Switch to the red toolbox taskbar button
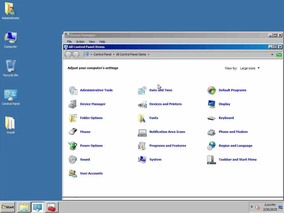Screen dimensions: 284x213 pyautogui.click(x=52, y=207)
